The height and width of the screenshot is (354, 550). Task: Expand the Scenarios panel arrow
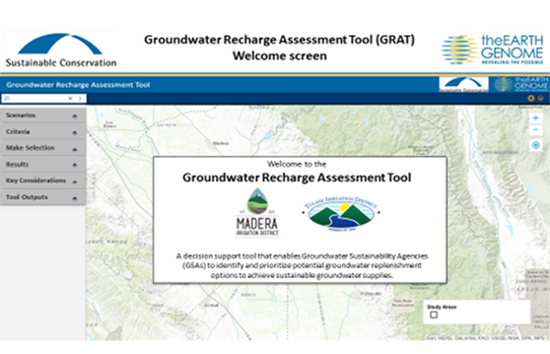pyautogui.click(x=75, y=116)
